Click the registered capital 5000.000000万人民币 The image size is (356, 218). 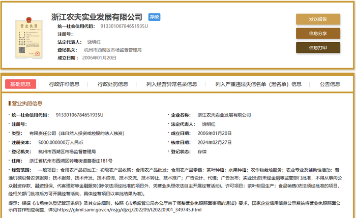point(61,142)
